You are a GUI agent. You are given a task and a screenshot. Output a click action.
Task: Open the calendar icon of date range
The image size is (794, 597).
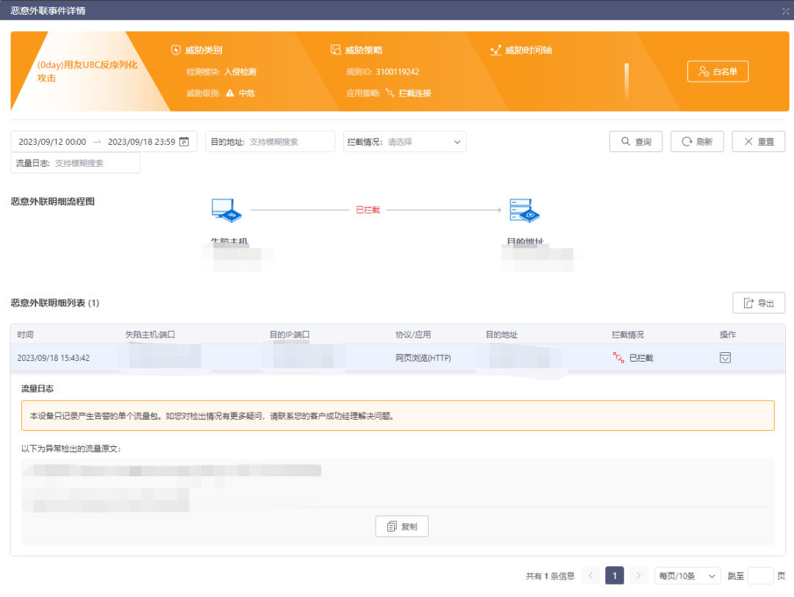[x=185, y=142]
